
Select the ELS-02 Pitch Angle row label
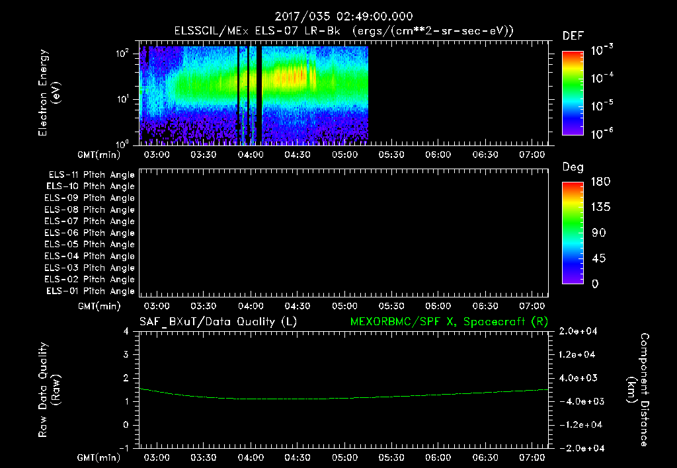[x=89, y=280]
